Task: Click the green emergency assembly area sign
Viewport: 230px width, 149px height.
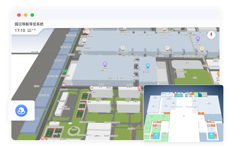Action: [x=65, y=71]
